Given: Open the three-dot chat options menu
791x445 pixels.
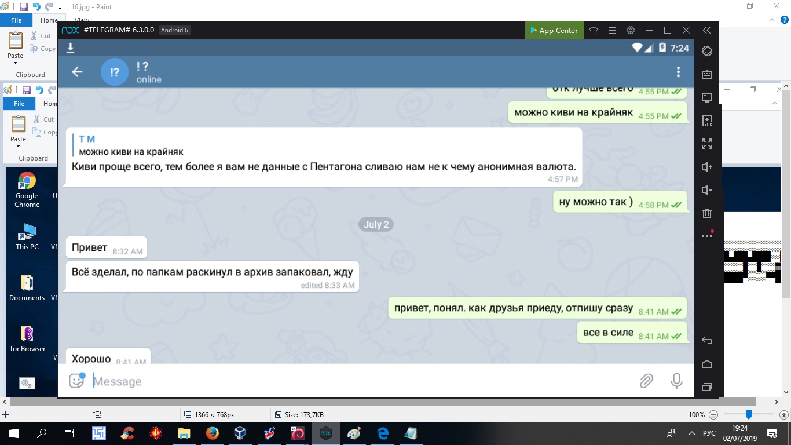Looking at the screenshot, I should (x=678, y=72).
